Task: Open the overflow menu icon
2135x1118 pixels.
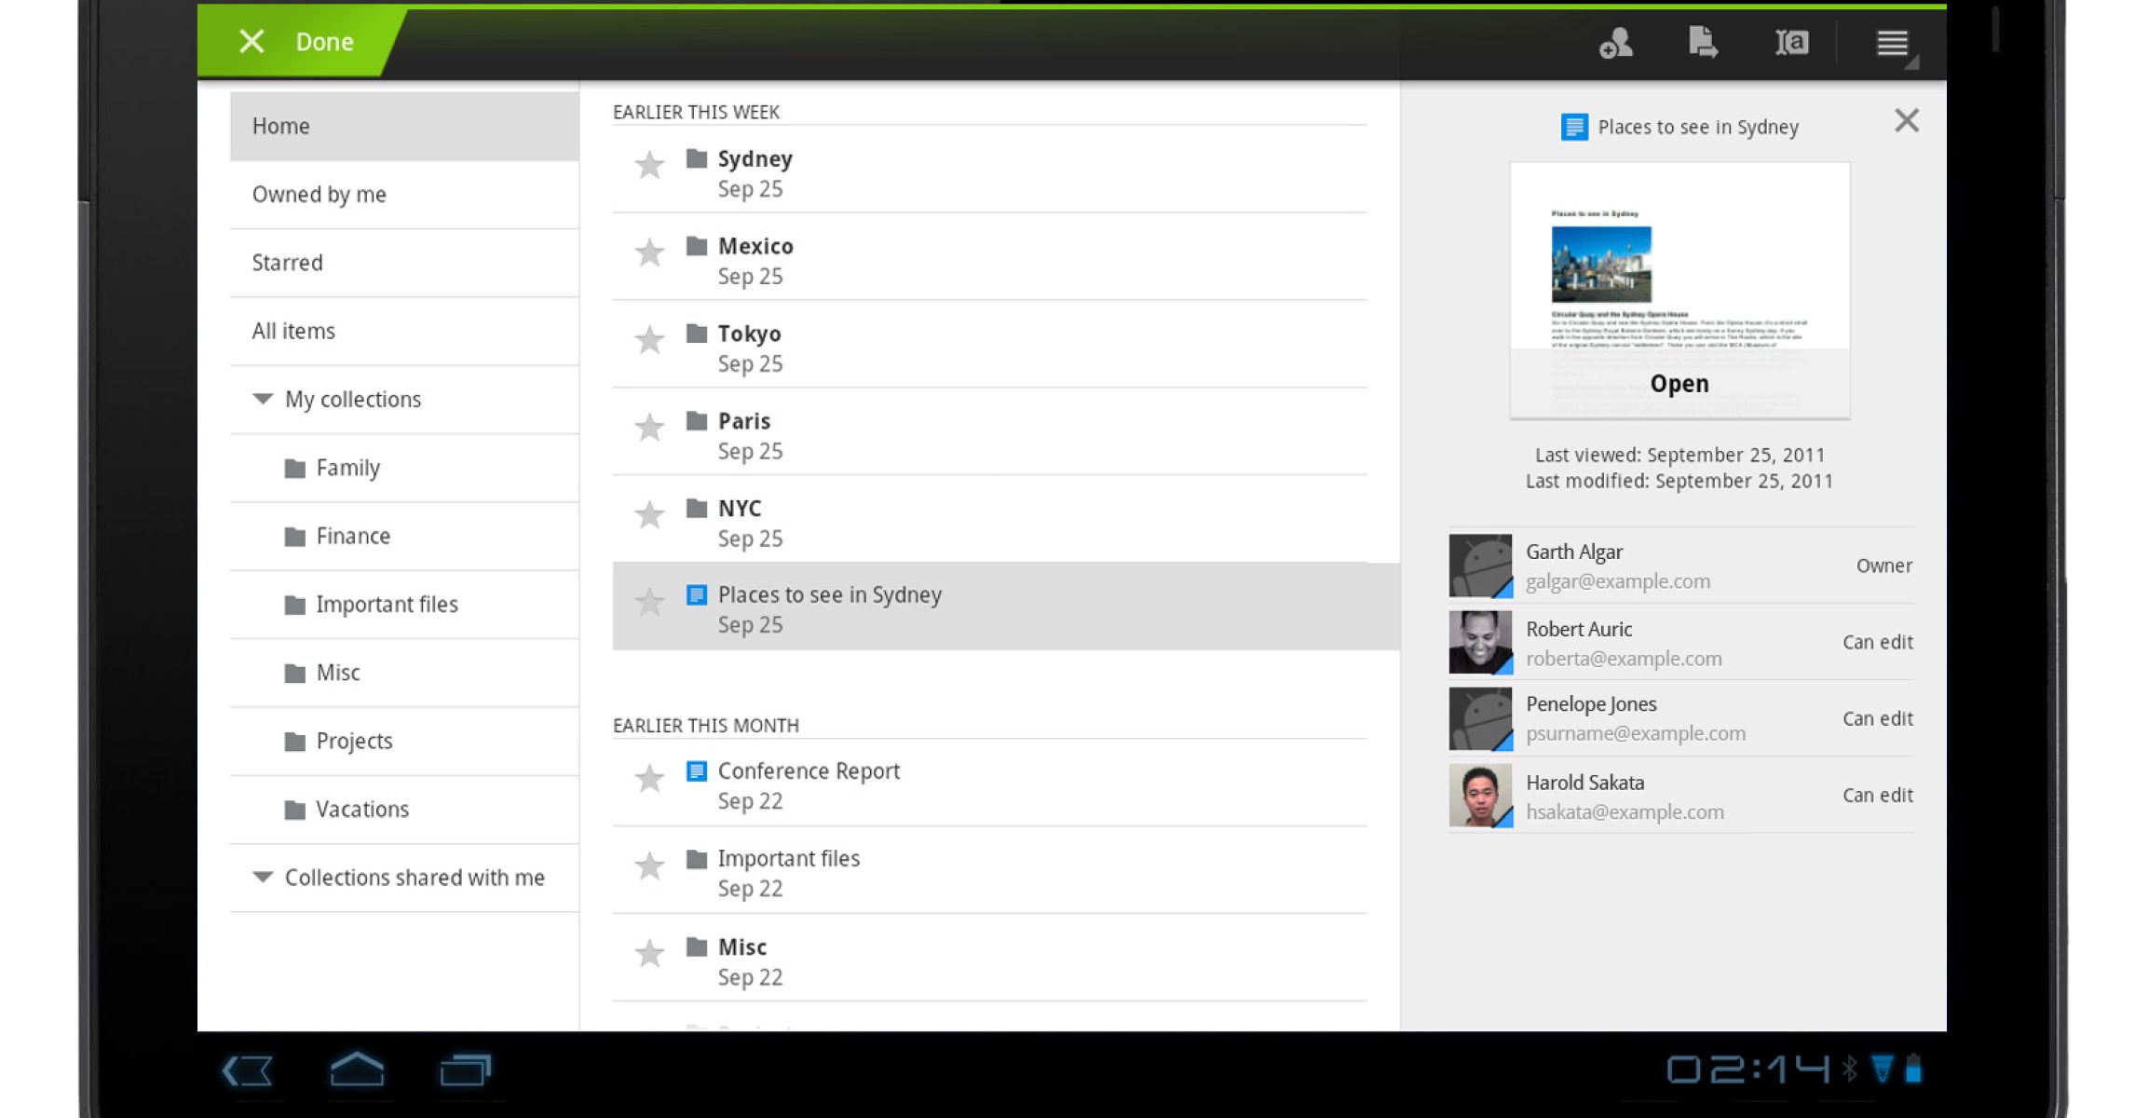Action: [1892, 43]
